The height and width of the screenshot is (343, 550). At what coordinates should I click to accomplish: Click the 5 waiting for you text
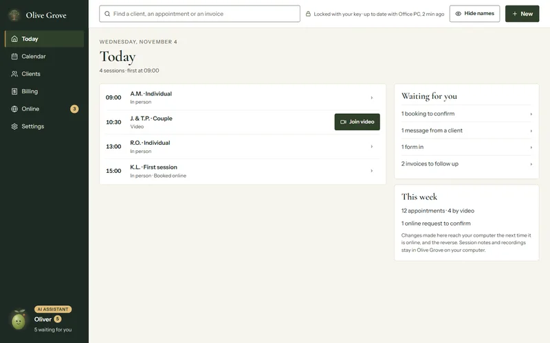[x=53, y=330]
